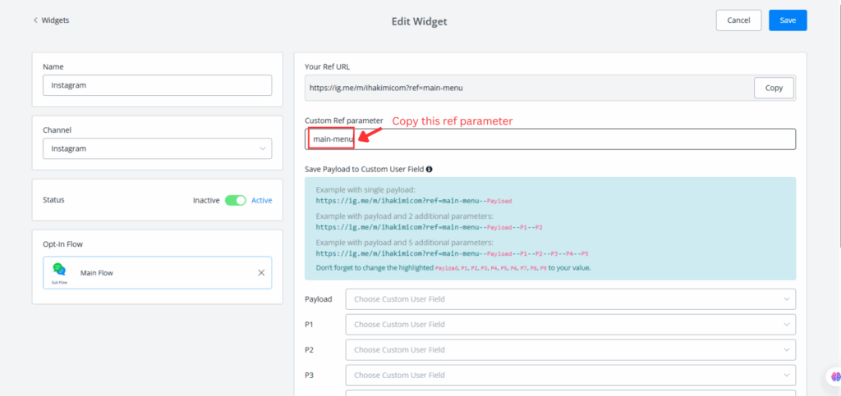Open the Channel dropdown showing Instagram
The width and height of the screenshot is (841, 396).
(157, 148)
